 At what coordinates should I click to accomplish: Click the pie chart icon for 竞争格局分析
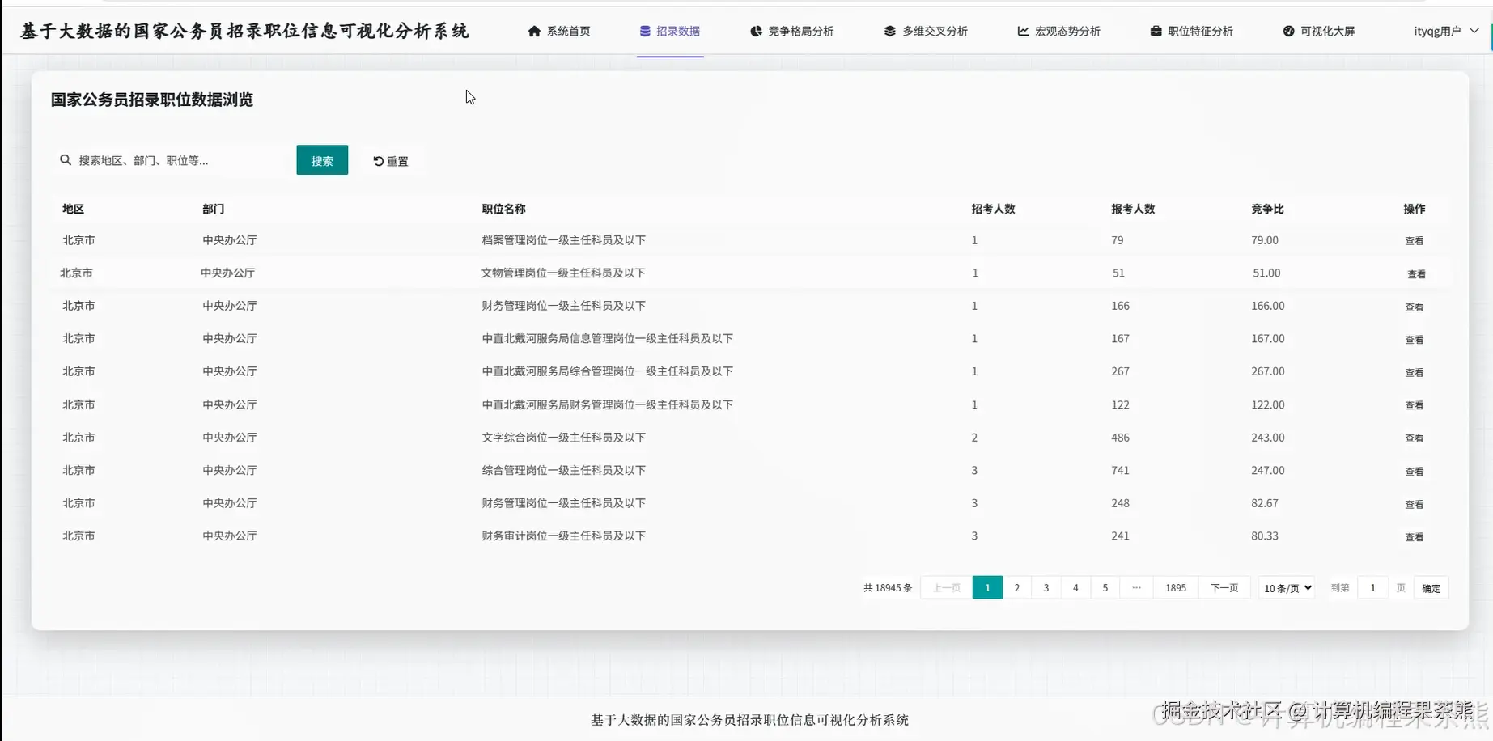click(x=756, y=31)
